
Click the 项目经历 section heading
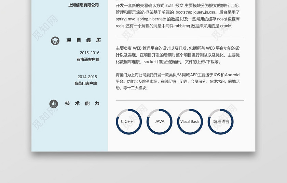pos(84,40)
